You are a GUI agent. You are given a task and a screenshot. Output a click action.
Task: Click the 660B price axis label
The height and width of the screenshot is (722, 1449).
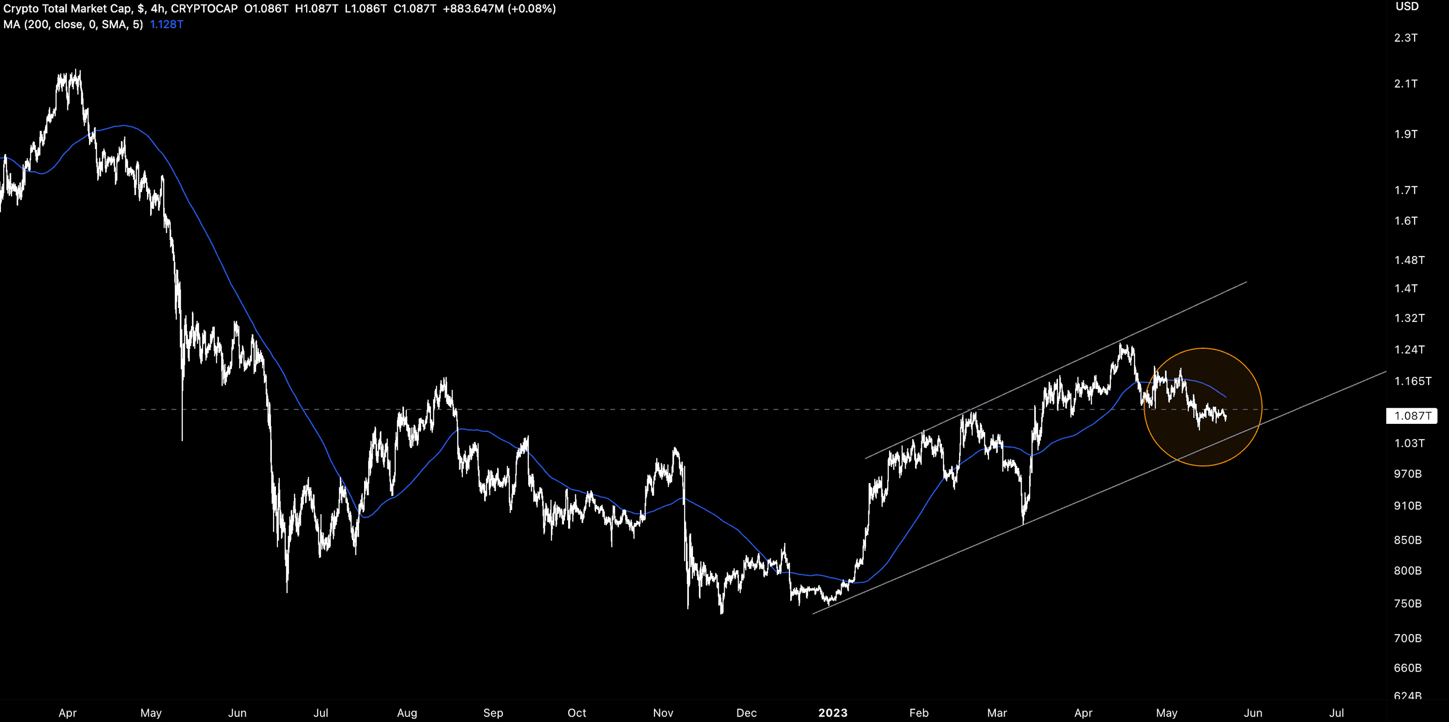pyautogui.click(x=1407, y=668)
